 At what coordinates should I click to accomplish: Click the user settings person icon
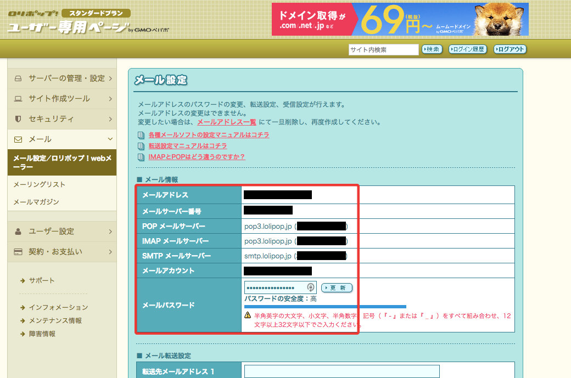[18, 232]
